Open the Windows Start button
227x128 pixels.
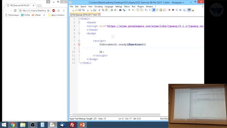coord(4,125)
